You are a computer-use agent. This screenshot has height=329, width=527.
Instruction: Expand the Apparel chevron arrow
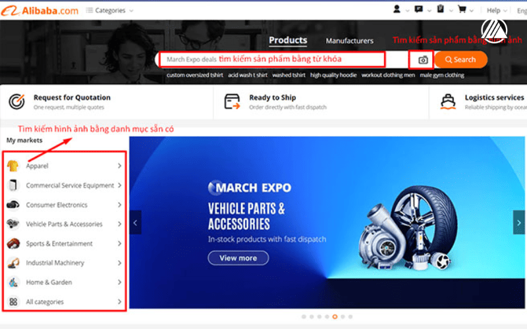pos(120,166)
